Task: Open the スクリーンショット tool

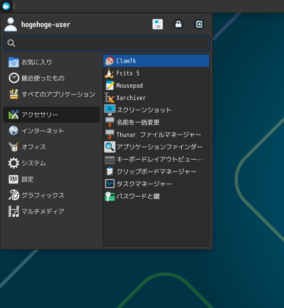Action: (144, 110)
